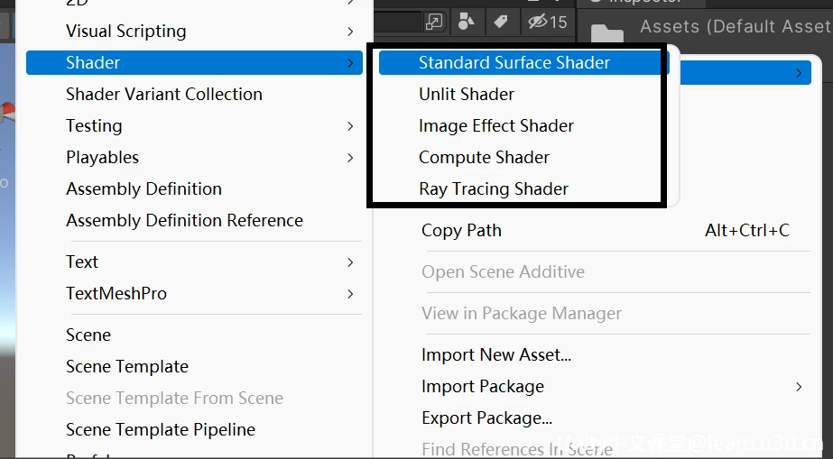Select Assembly Definition Reference
833x459 pixels.
(184, 221)
